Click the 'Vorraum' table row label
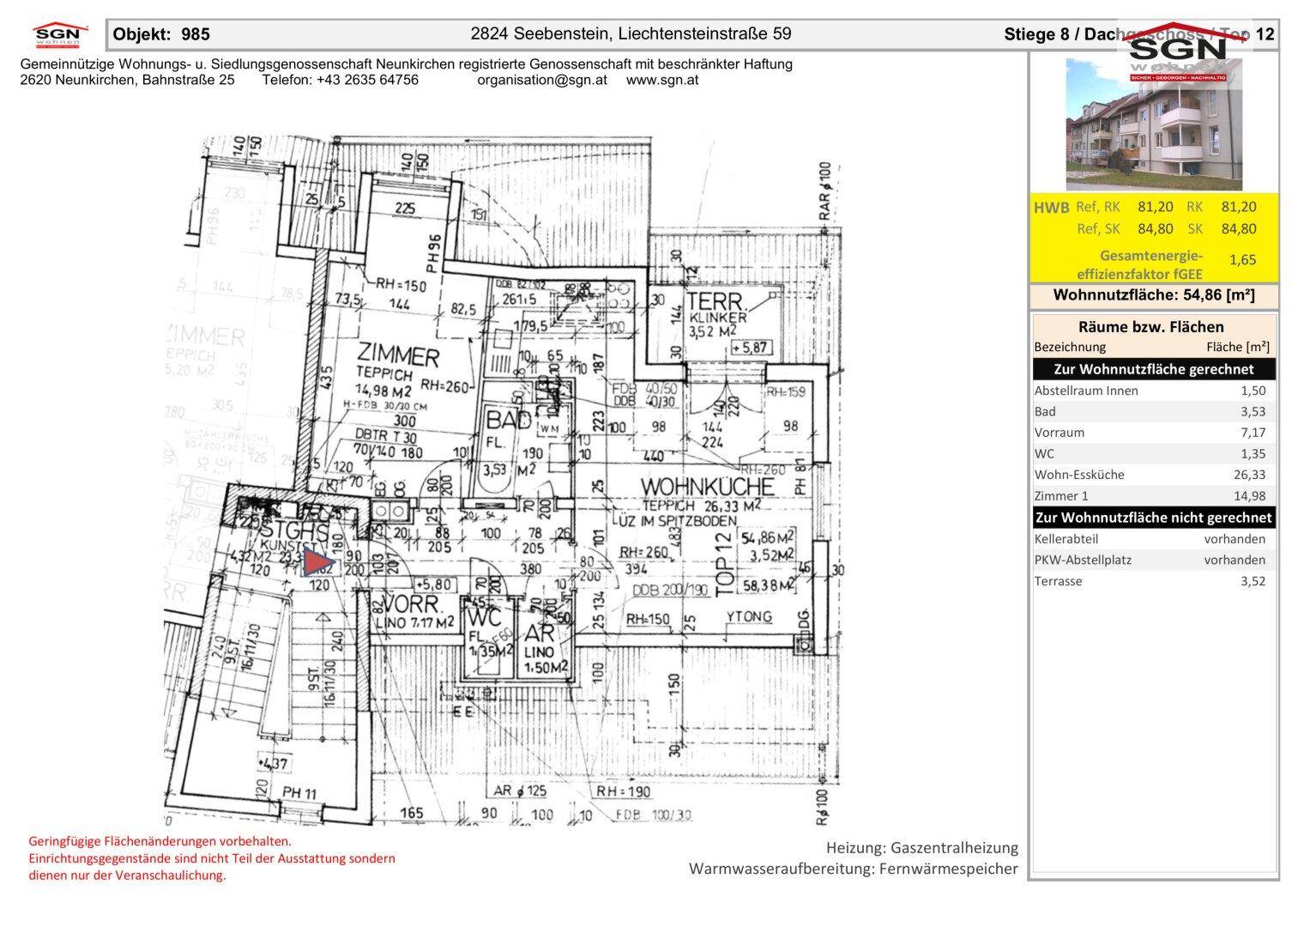This screenshot has width=1310, height=927. coord(1059,433)
